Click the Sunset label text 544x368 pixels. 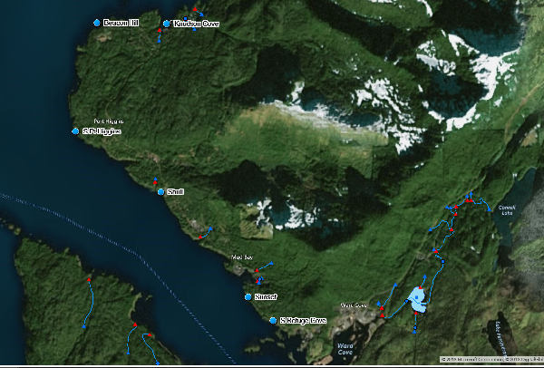(266, 296)
